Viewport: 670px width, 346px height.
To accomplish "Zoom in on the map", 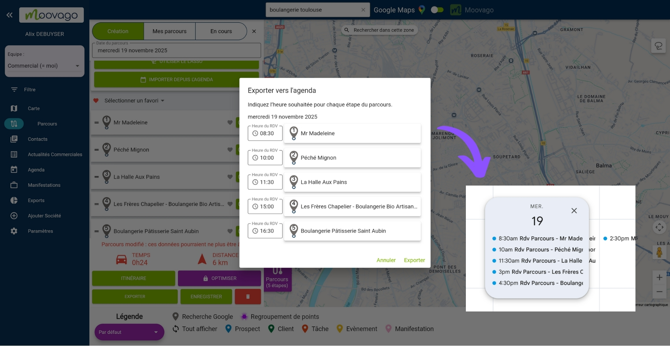I will coord(659,278).
